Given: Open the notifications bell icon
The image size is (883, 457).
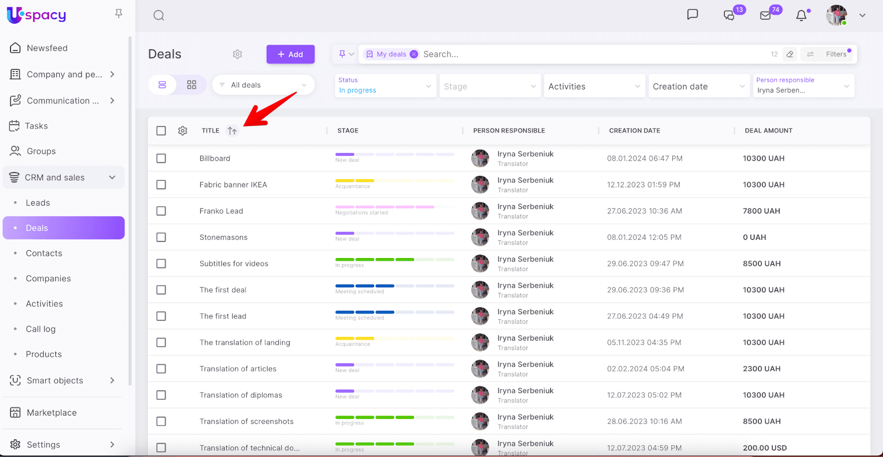Looking at the screenshot, I should pos(801,15).
